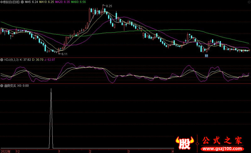Click the 财 financial marker icon
251x153 pixels.
(x=206, y=56)
